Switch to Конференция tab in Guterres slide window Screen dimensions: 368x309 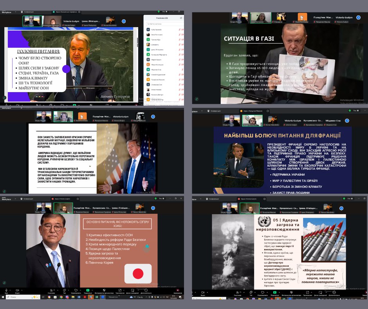pyautogui.click(x=29, y=12)
